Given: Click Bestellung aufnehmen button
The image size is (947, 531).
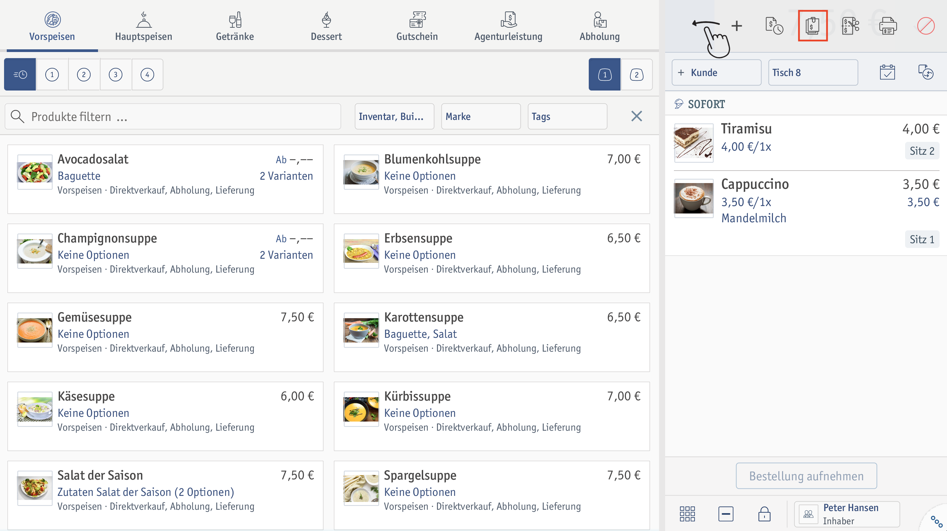Looking at the screenshot, I should (806, 476).
